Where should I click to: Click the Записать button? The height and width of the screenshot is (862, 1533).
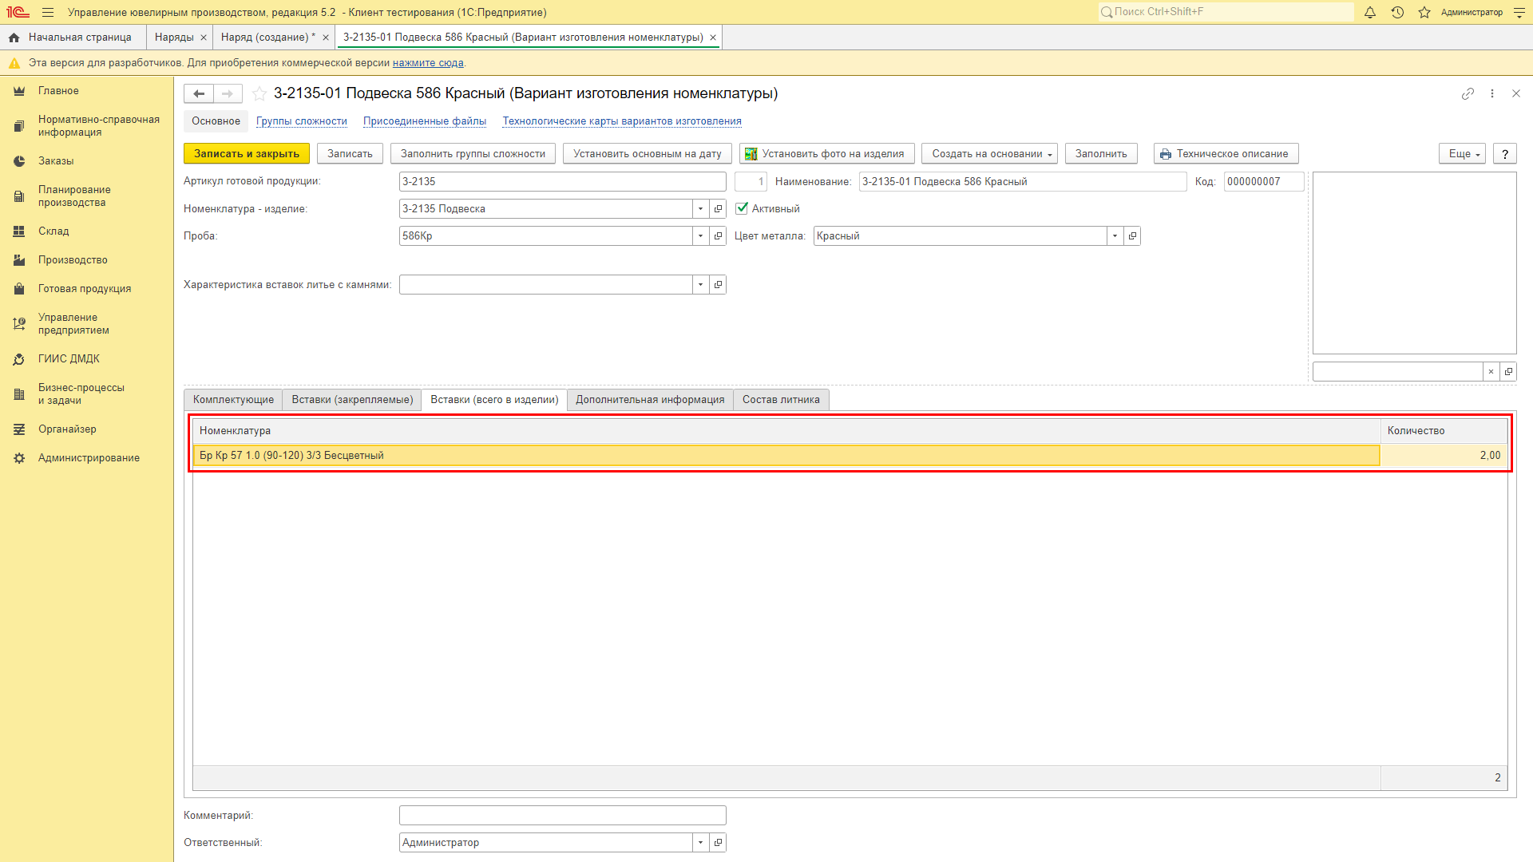tap(350, 154)
